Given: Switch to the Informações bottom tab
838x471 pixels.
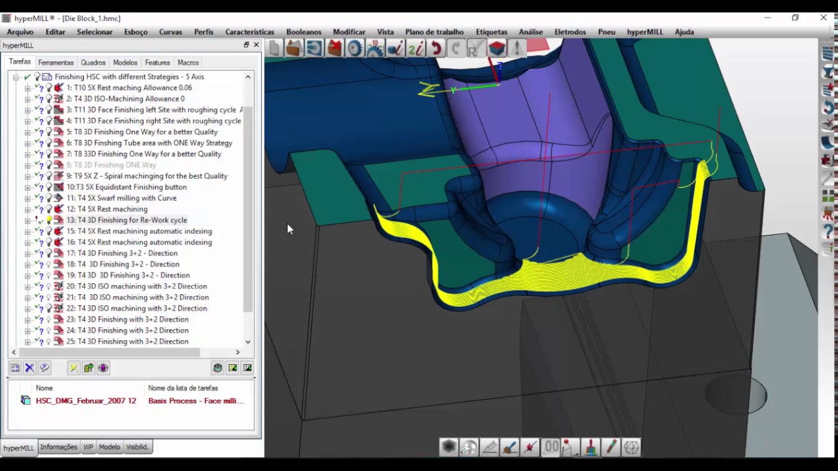Looking at the screenshot, I should (59, 447).
